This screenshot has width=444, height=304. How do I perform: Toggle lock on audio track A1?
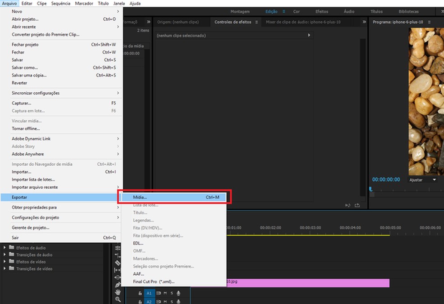[140, 293]
